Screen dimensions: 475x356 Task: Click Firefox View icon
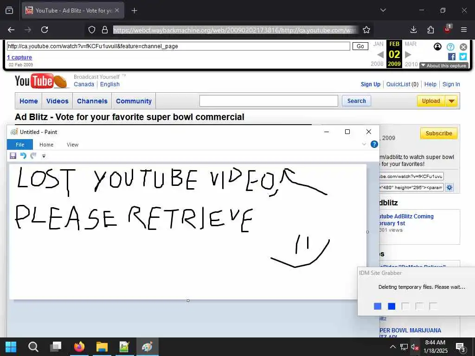coord(9,11)
